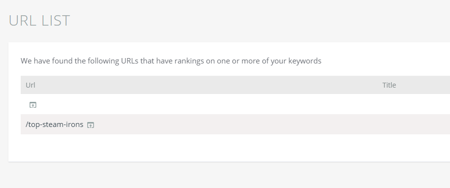
Task: Click the white panel area below the table
Action: pos(230,148)
